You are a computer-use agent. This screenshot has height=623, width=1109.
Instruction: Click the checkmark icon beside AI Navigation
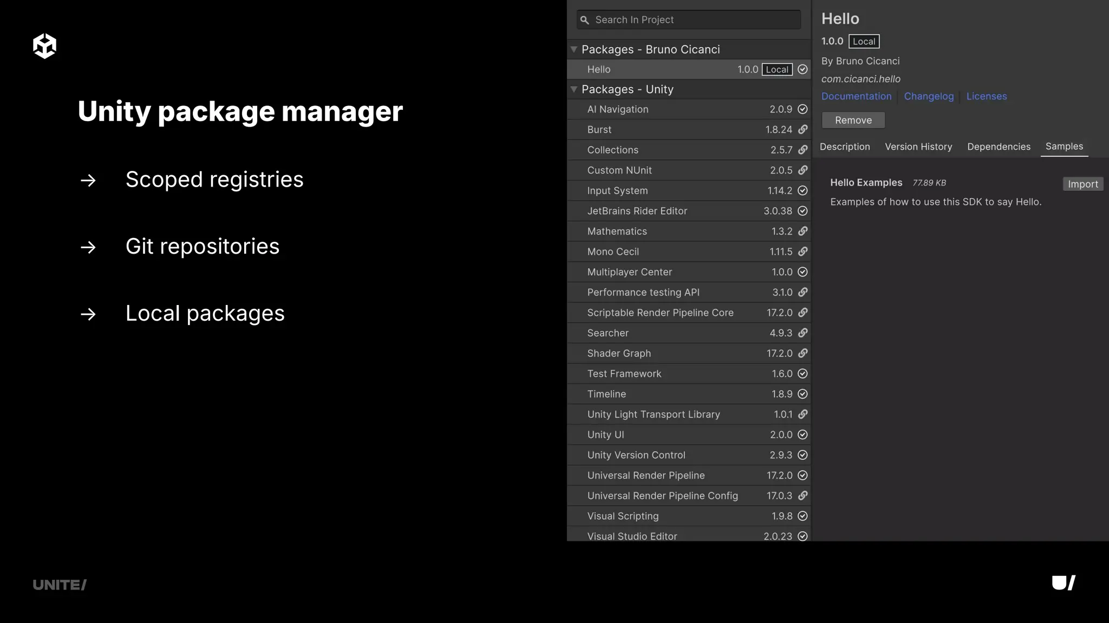803,109
